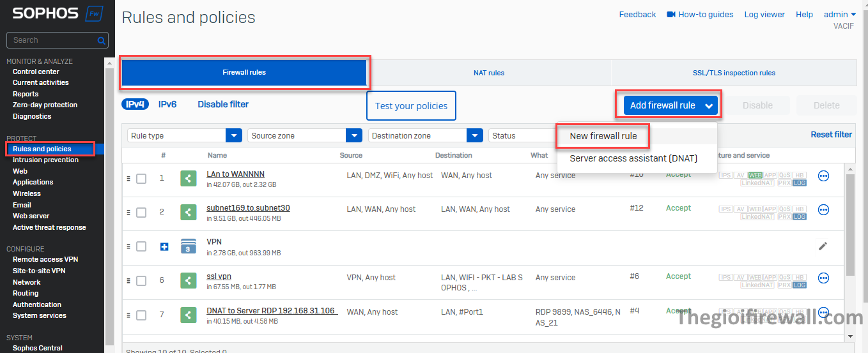Image resolution: width=868 pixels, height=353 pixels.
Task: Click the Test your policies button
Action: [x=411, y=106]
